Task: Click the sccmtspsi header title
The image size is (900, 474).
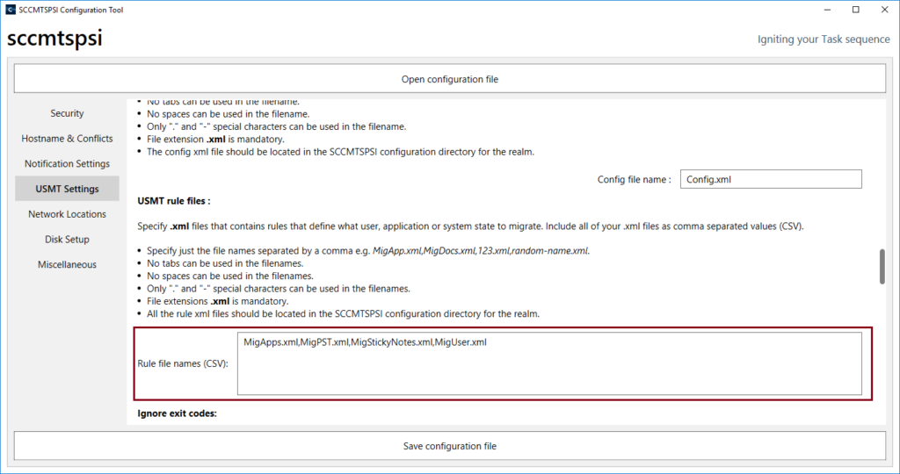Action: pos(54,39)
